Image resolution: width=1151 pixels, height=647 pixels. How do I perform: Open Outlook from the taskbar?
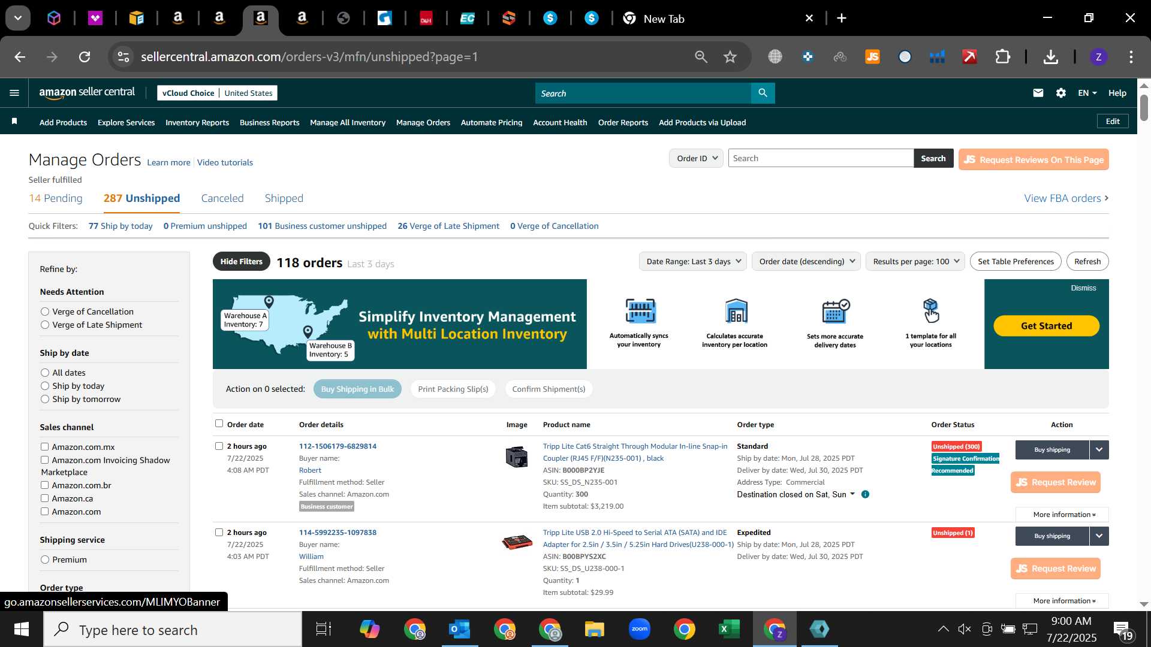459,629
